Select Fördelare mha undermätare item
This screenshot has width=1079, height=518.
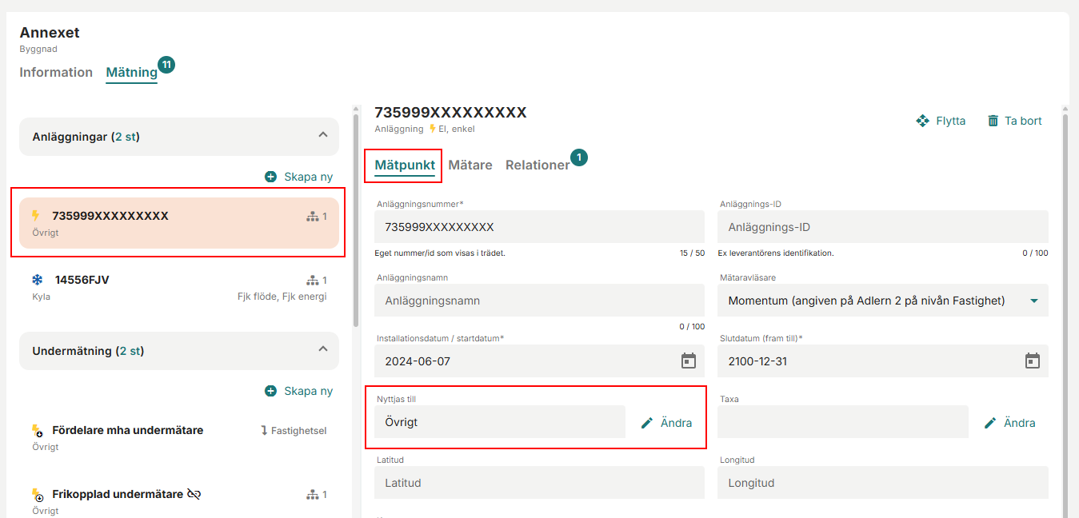coord(128,430)
